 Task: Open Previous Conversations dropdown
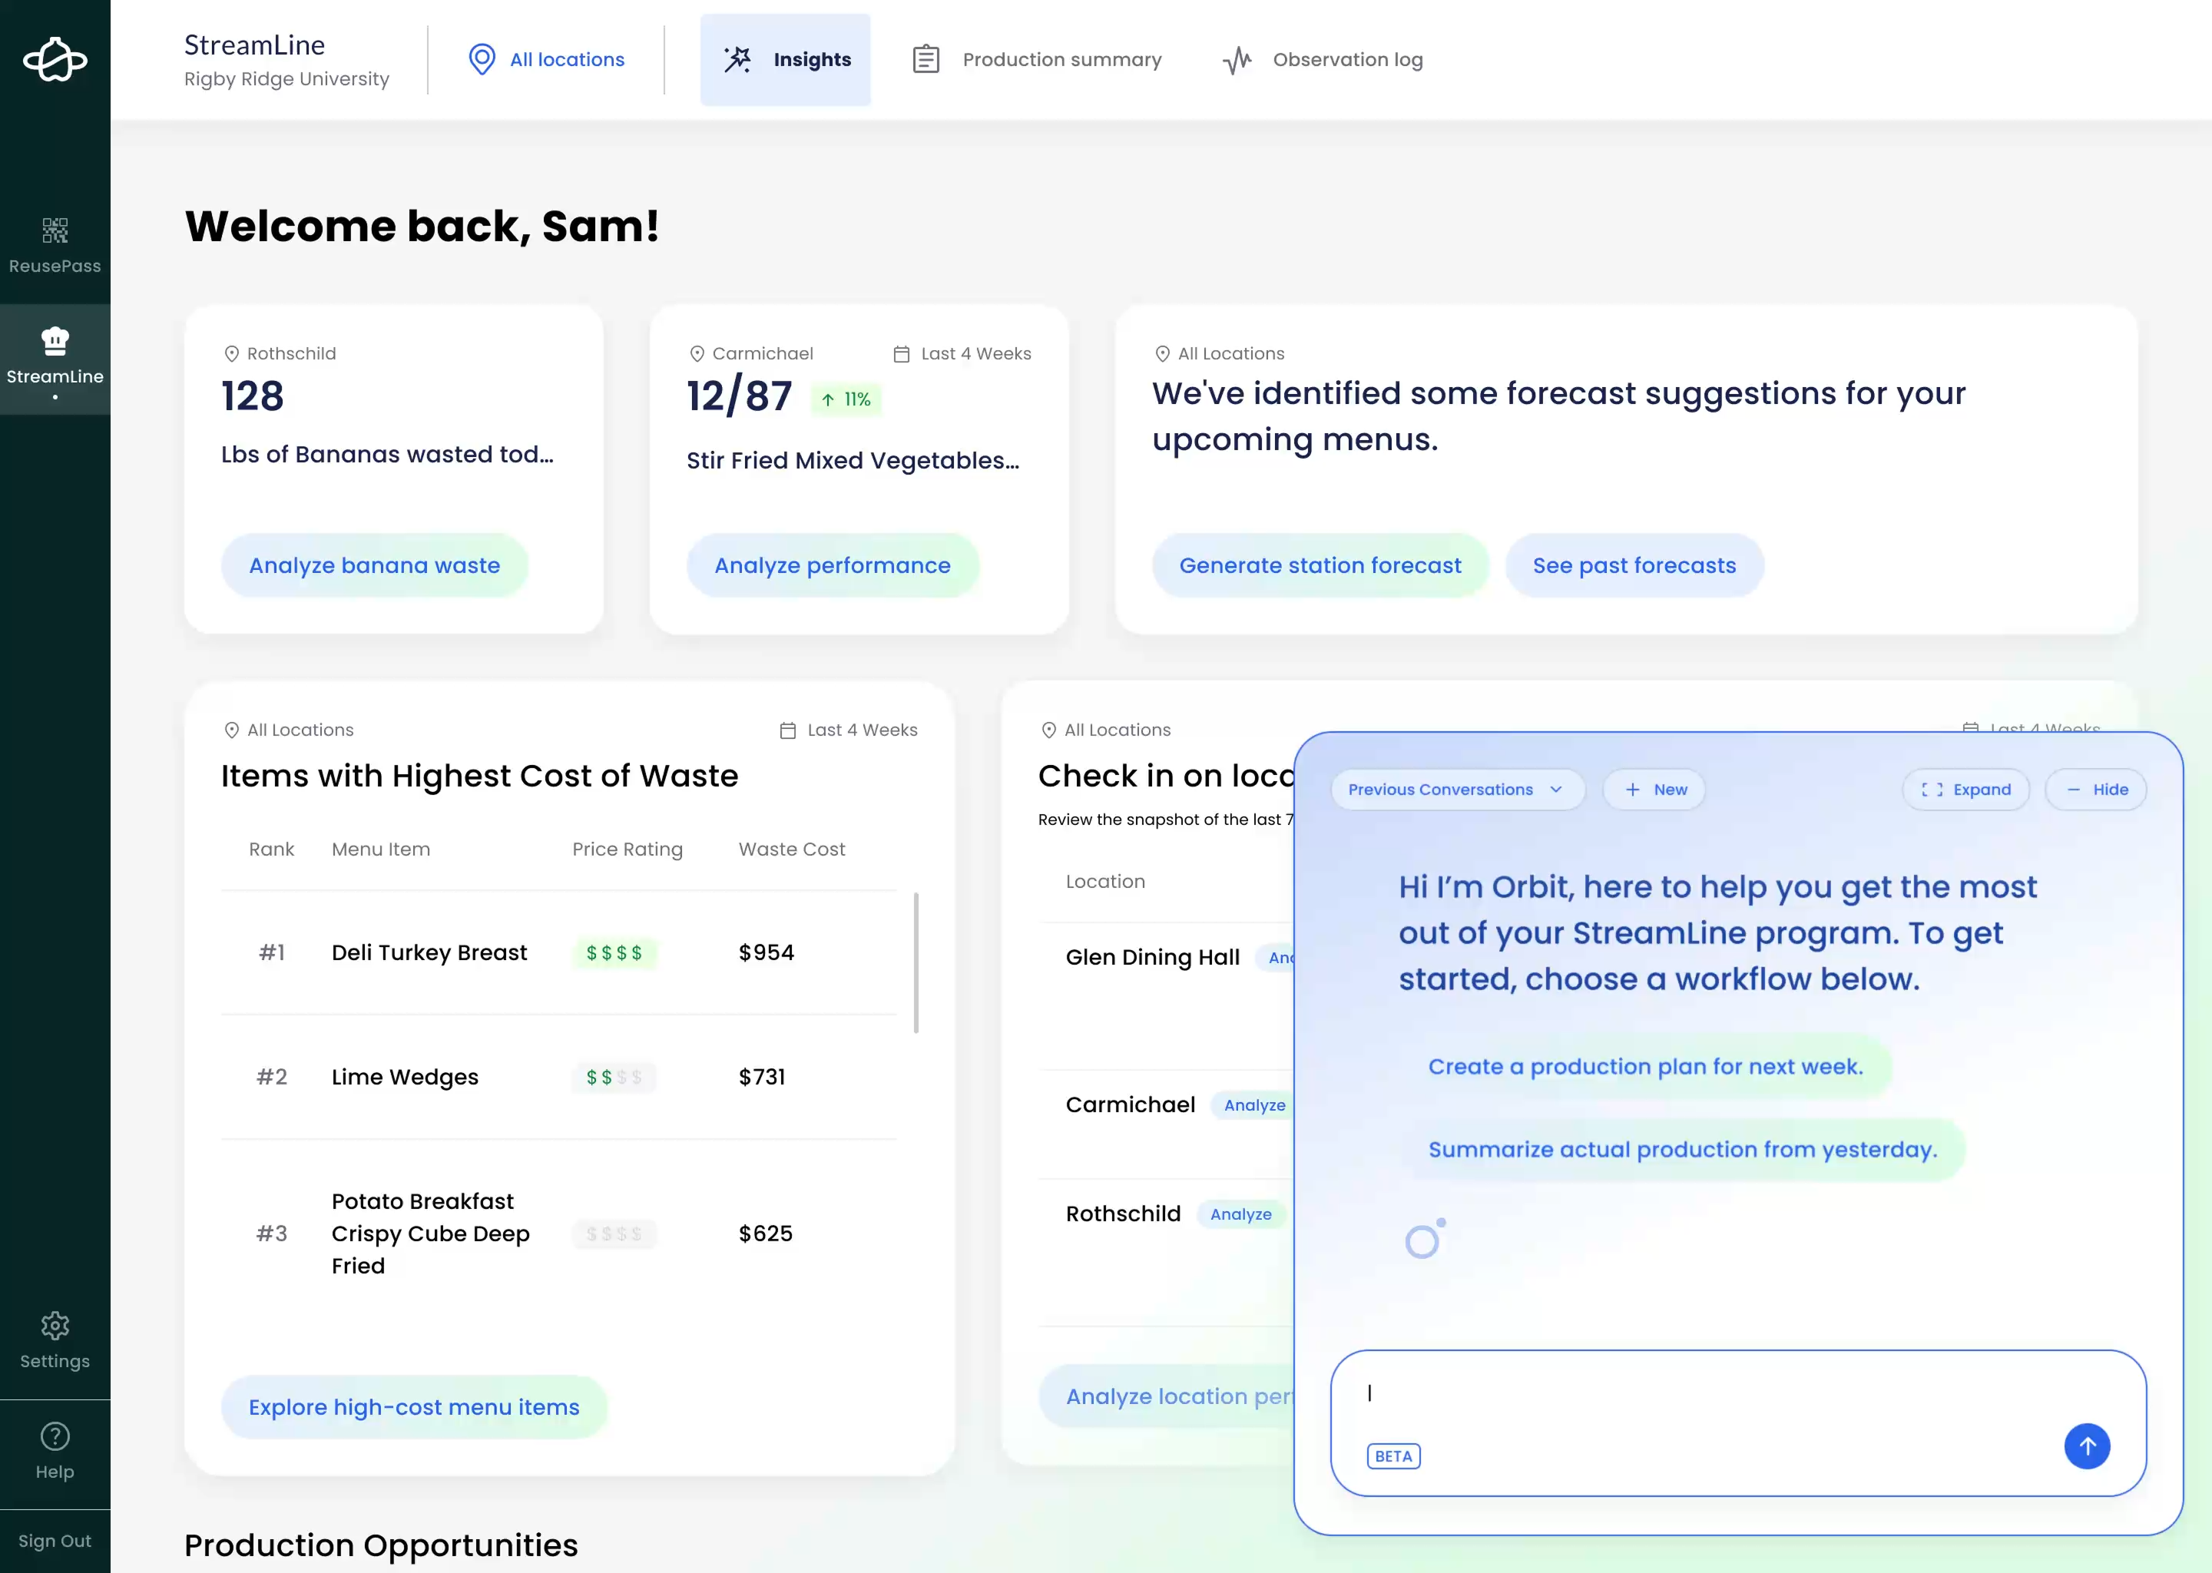[1458, 790]
